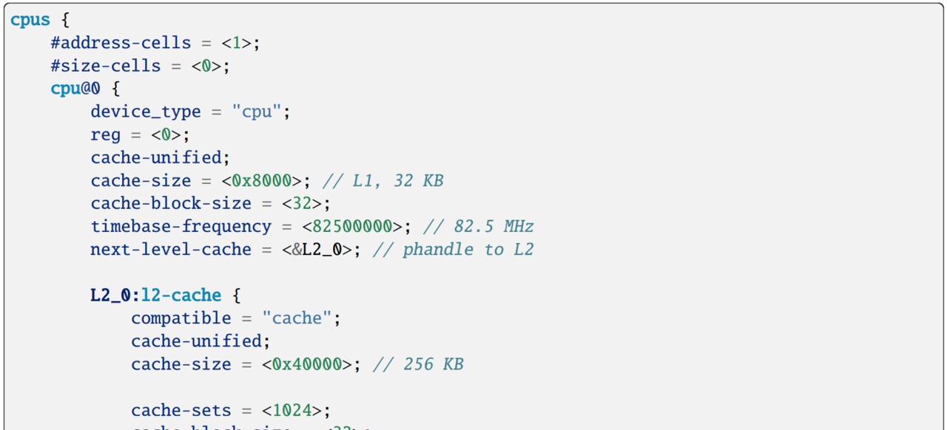Click the 0x8000 cache-size value

(x=266, y=180)
